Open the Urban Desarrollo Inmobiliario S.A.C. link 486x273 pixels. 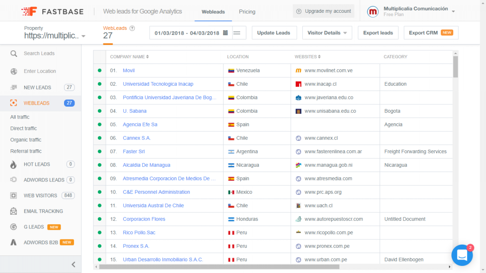(x=163, y=260)
